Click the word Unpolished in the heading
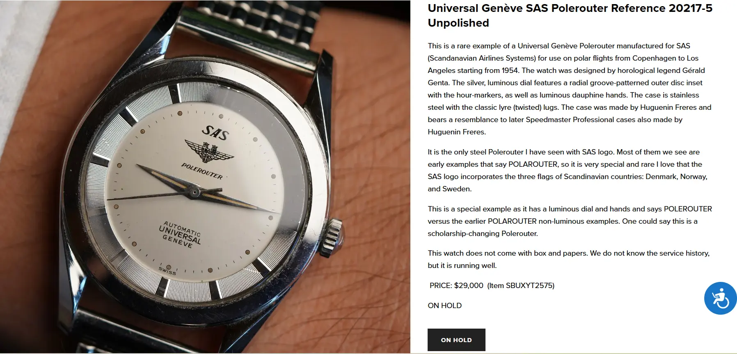This screenshot has width=737, height=354. (458, 23)
